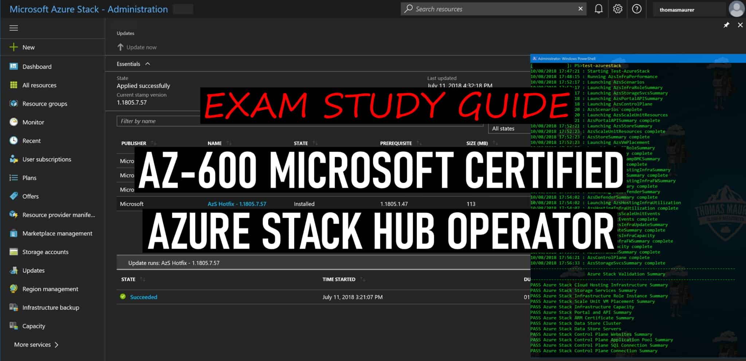
Task: Open the settings gear icon
Action: (x=617, y=9)
